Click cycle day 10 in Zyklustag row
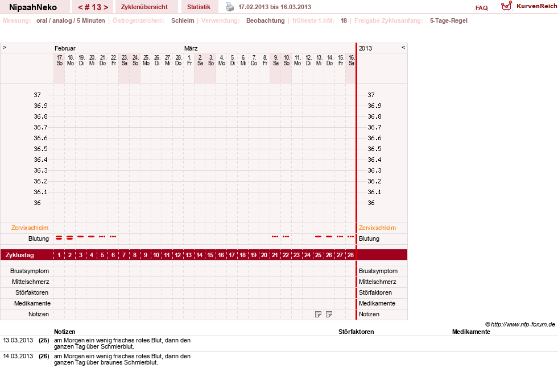 [156, 255]
